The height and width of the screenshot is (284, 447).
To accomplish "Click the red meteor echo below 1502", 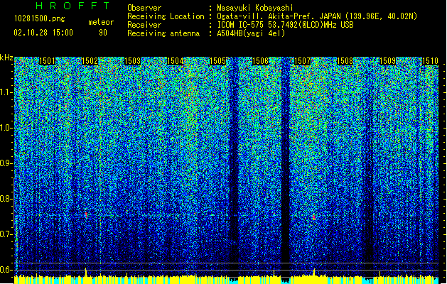I will click(x=86, y=214).
